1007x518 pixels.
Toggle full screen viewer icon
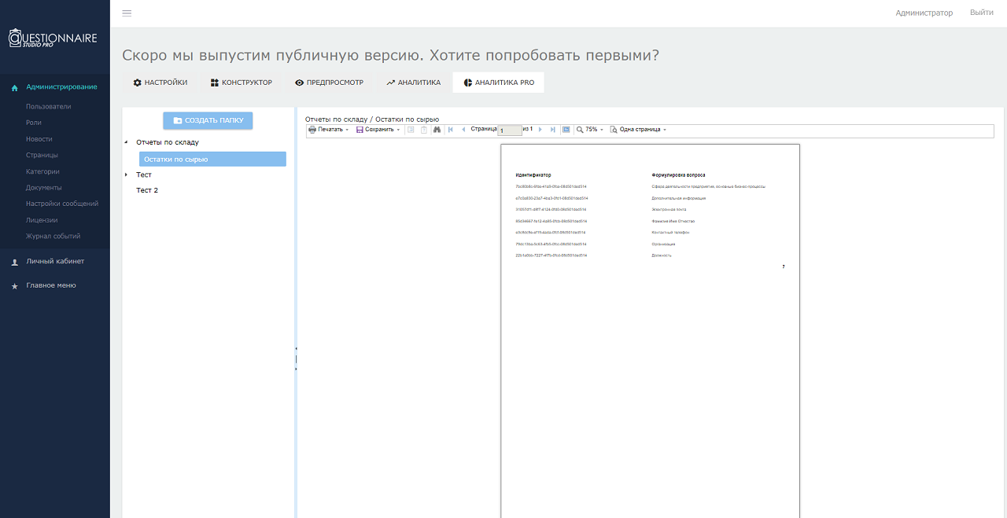566,130
